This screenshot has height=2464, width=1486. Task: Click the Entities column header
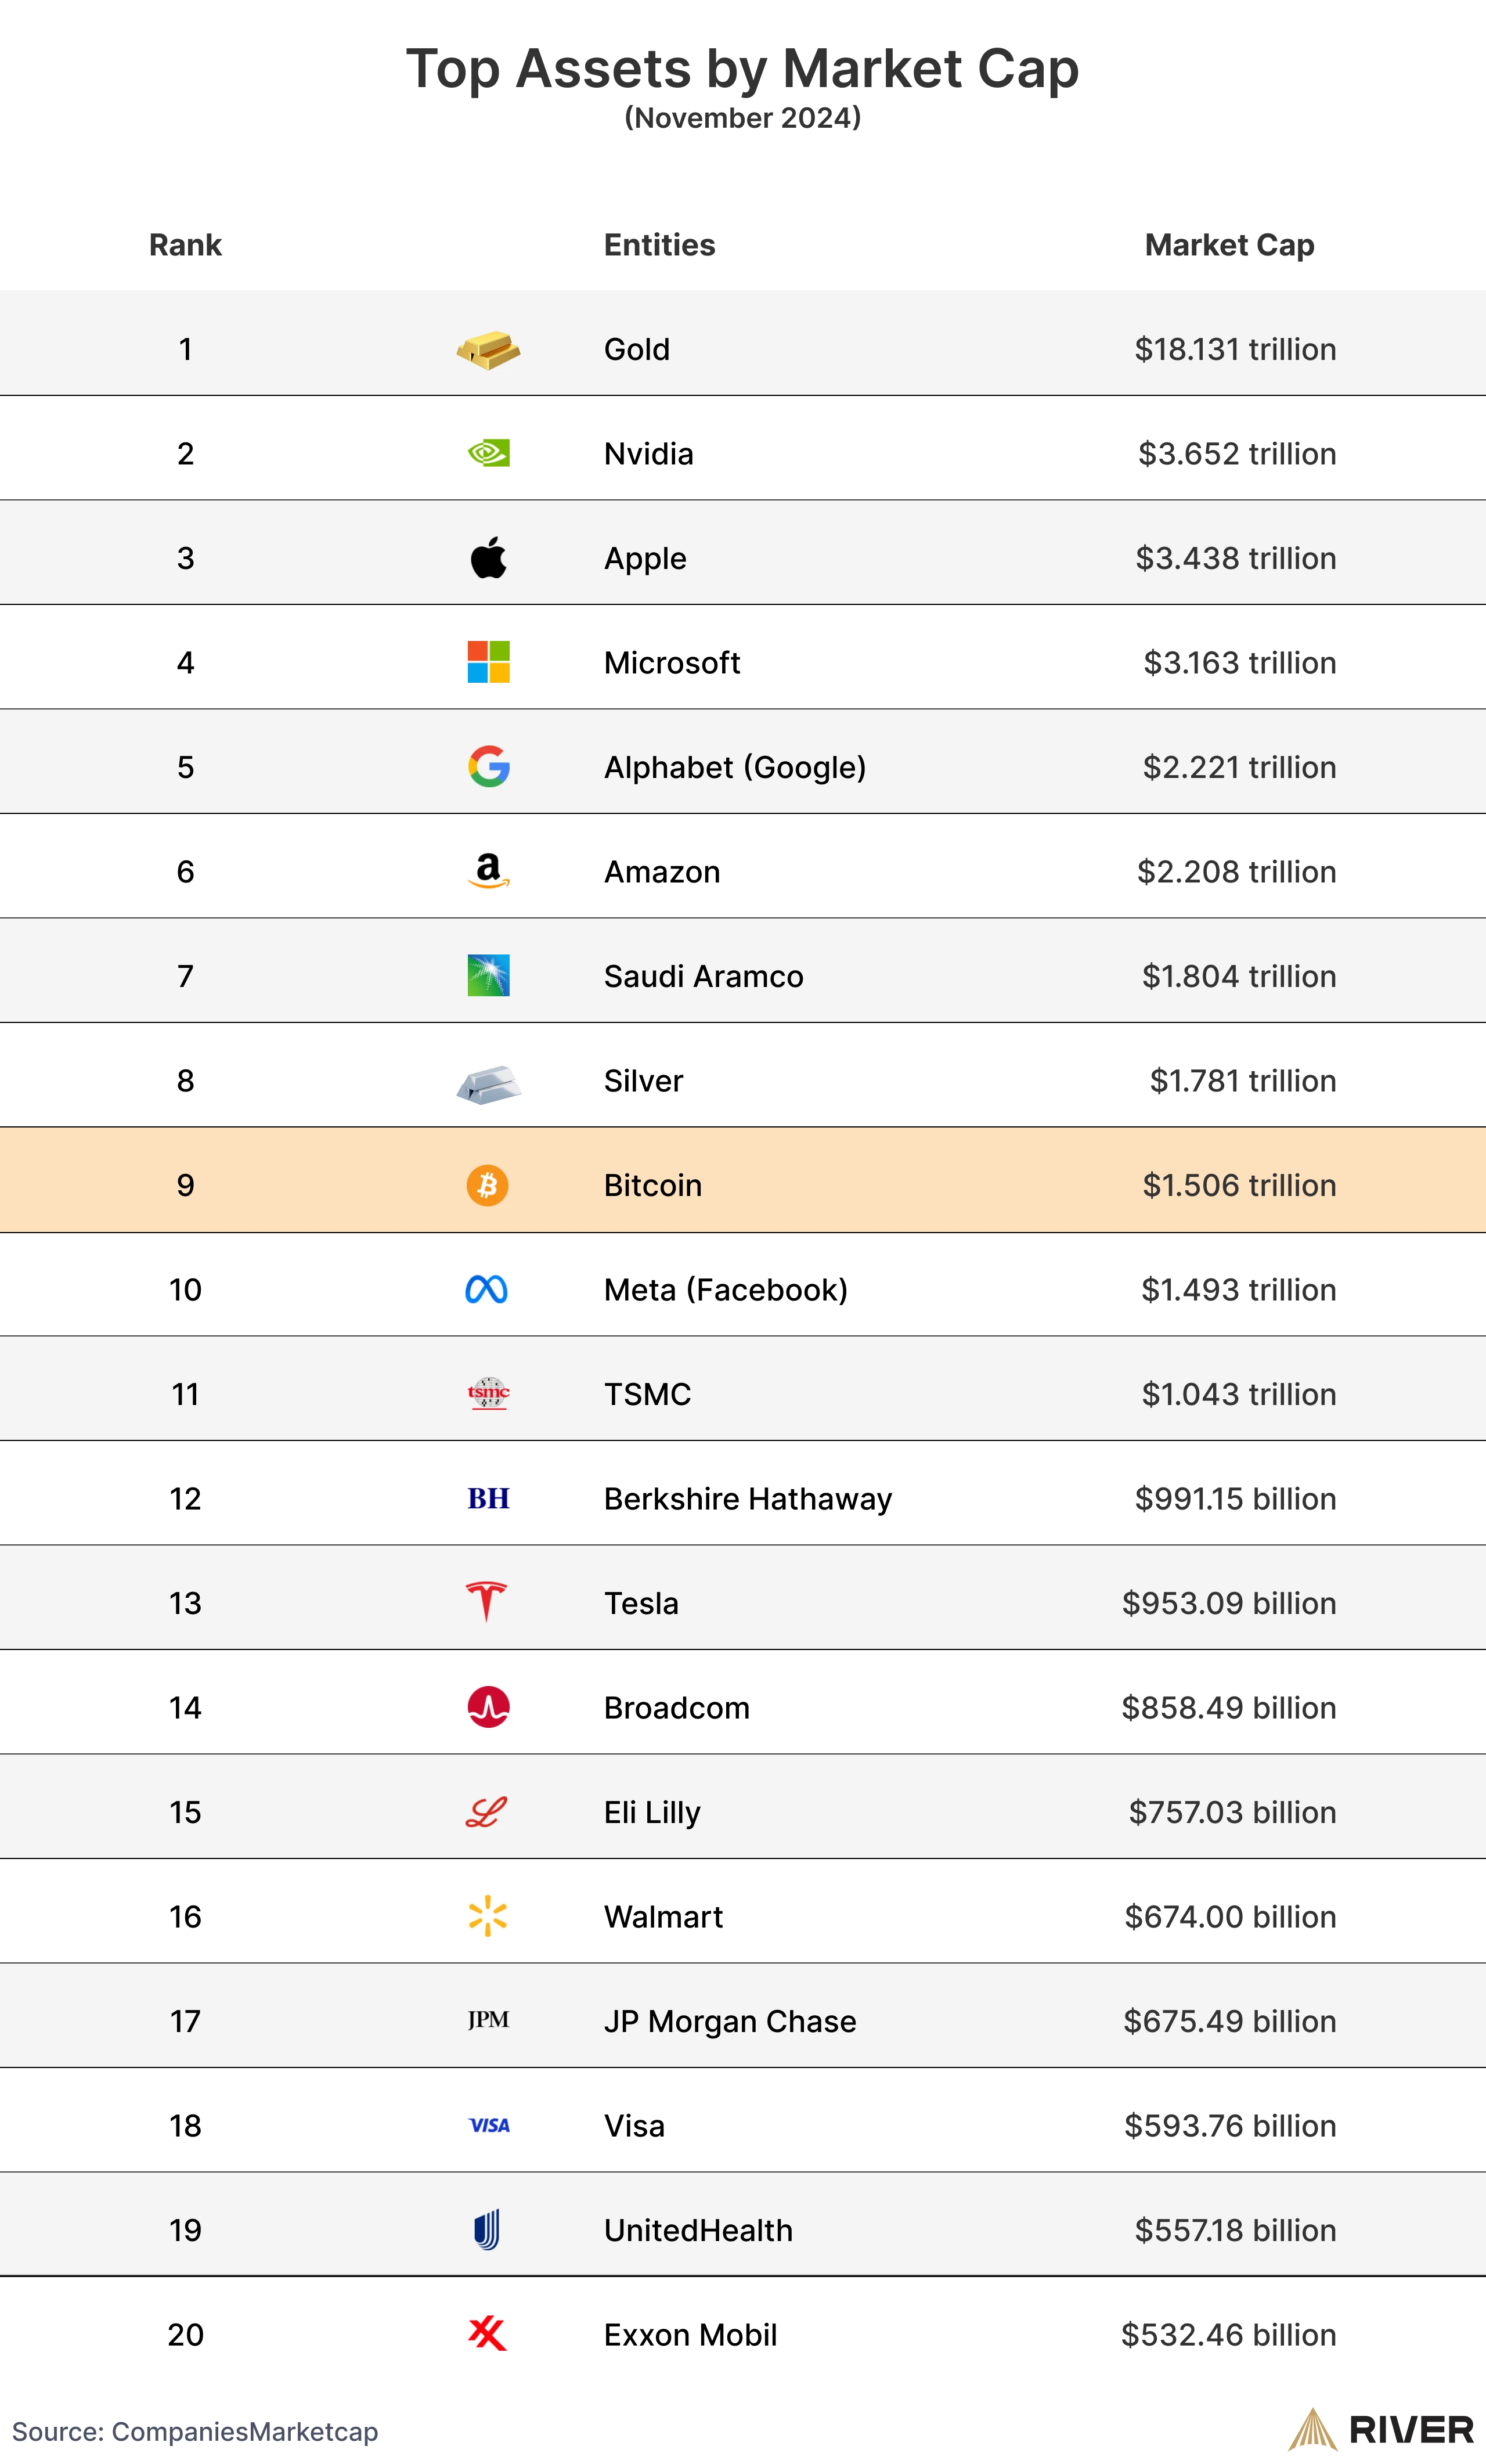click(x=659, y=245)
